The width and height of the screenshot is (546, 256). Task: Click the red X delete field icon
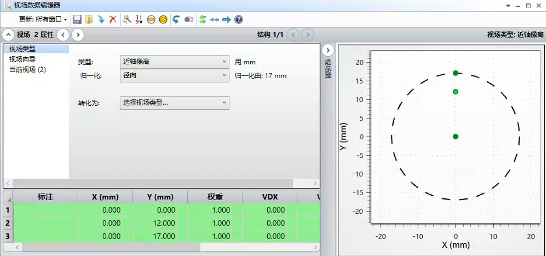click(x=113, y=20)
